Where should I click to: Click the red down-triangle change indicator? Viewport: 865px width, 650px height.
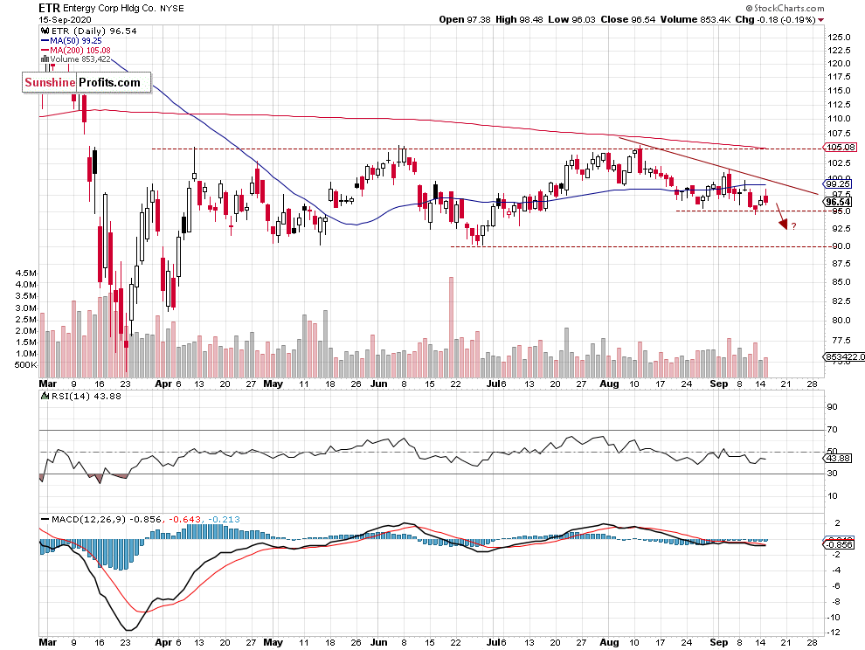(820, 20)
